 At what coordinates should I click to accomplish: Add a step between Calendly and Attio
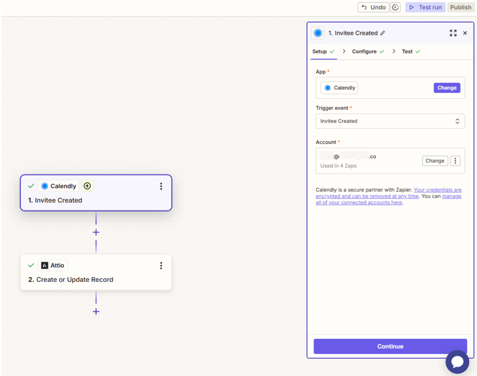click(96, 233)
